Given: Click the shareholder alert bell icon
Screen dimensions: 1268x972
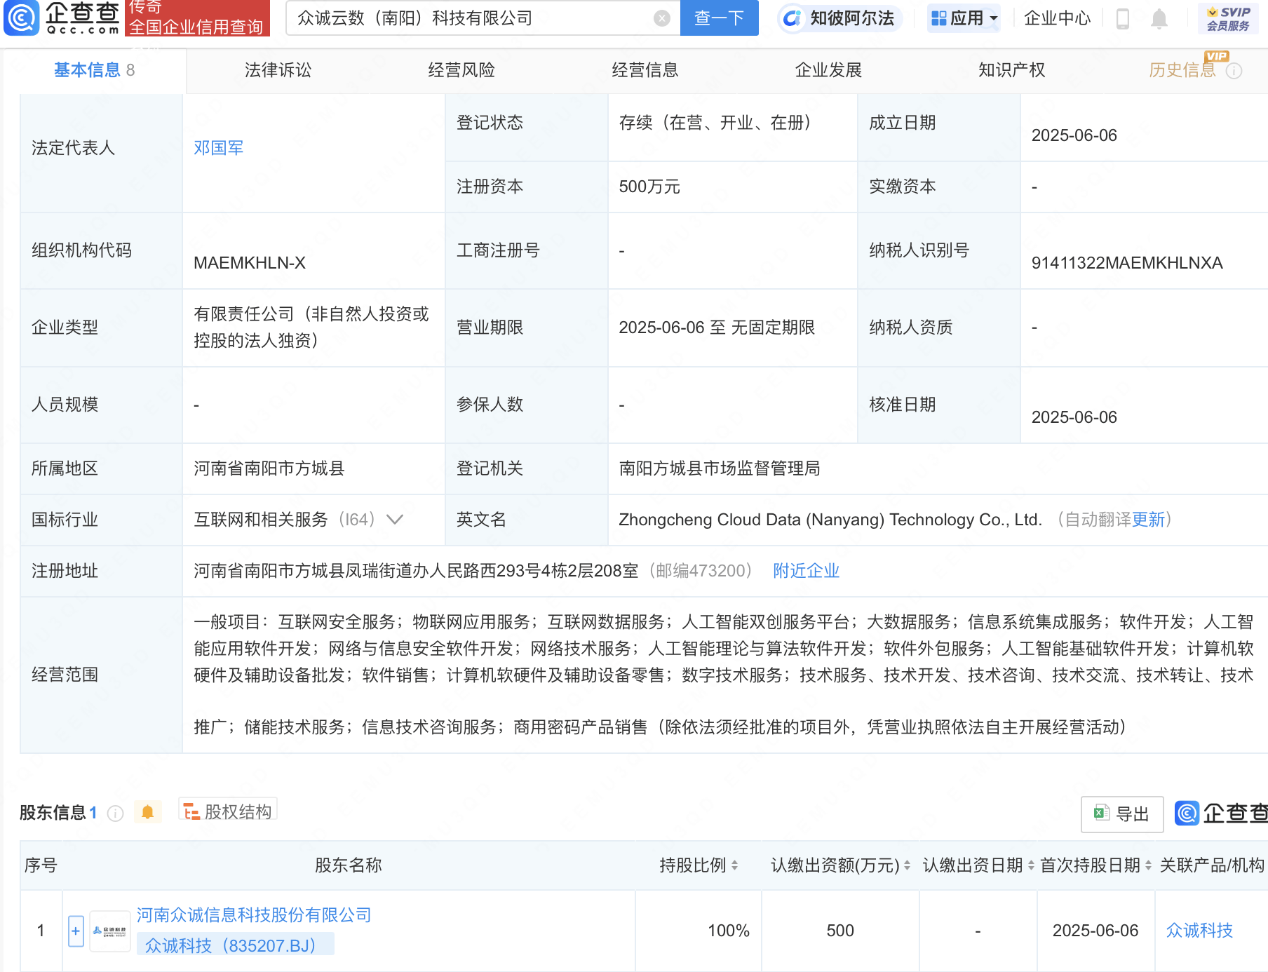Looking at the screenshot, I should coord(148,812).
